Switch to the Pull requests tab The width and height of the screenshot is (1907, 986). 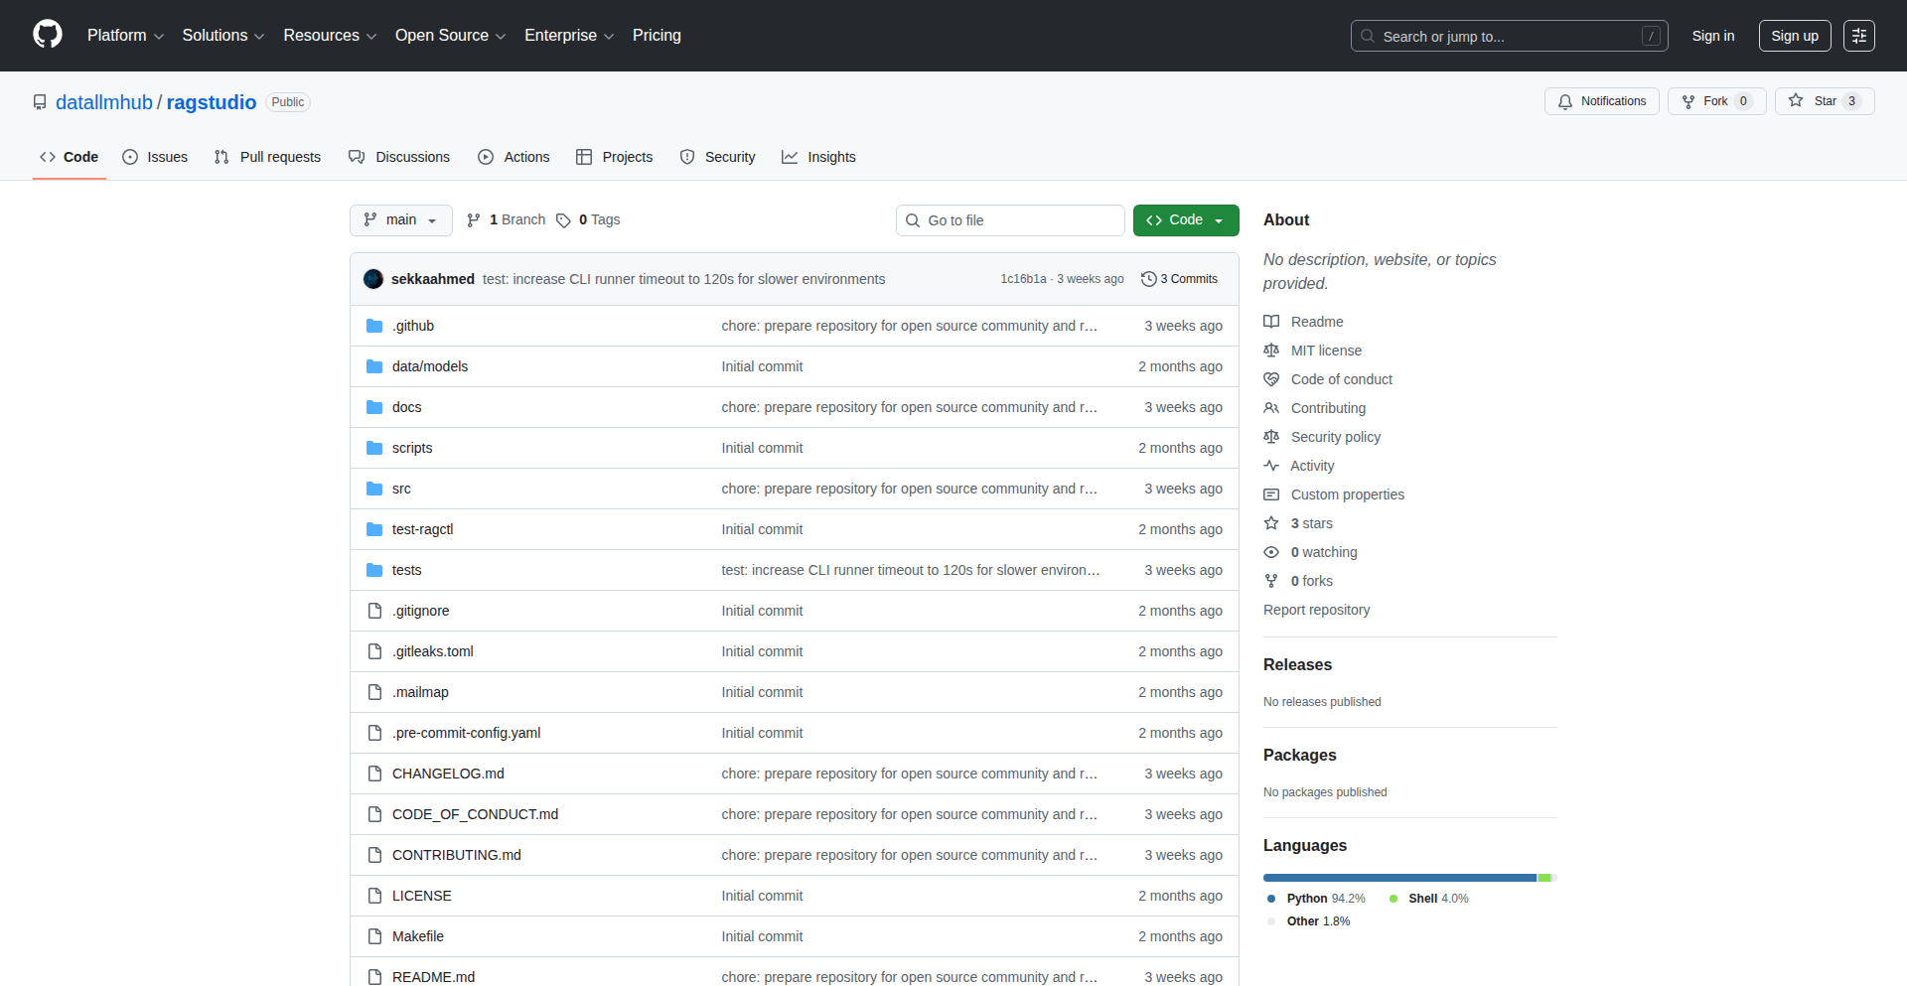[266, 157]
